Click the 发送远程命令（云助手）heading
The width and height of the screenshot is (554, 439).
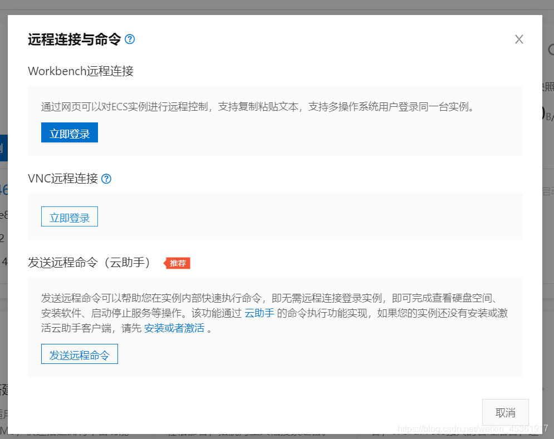coord(90,263)
